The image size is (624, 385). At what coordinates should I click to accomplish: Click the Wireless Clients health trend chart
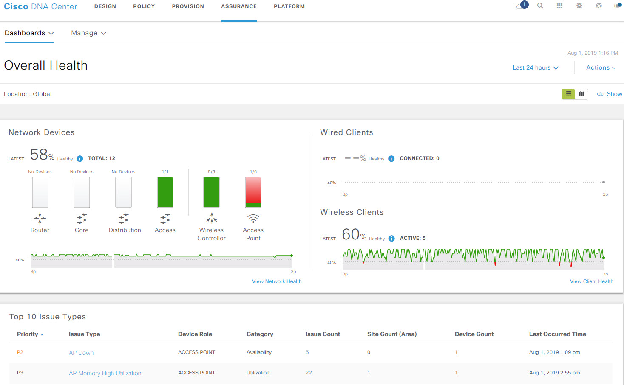pos(473,259)
